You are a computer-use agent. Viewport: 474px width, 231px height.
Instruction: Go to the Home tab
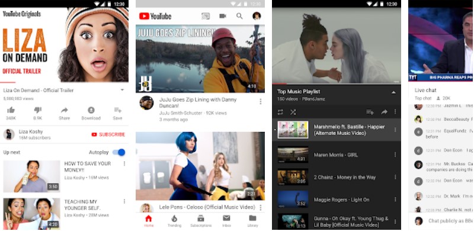149,221
